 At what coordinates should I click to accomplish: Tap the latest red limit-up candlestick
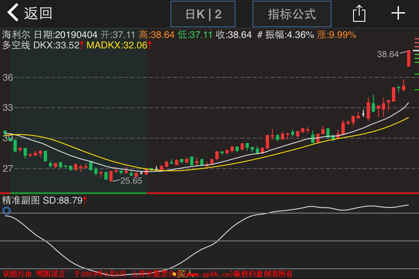pyautogui.click(x=409, y=58)
